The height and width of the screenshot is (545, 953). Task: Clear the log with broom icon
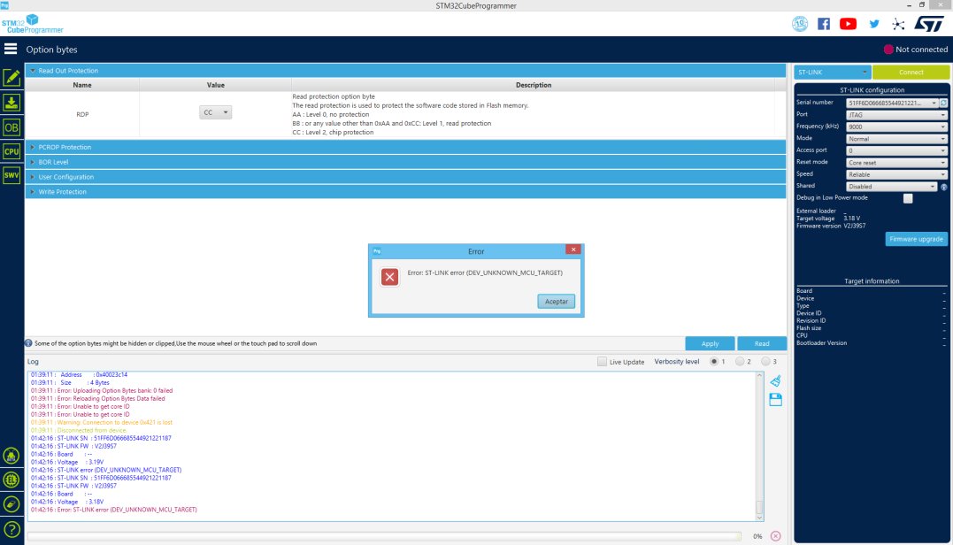point(775,381)
